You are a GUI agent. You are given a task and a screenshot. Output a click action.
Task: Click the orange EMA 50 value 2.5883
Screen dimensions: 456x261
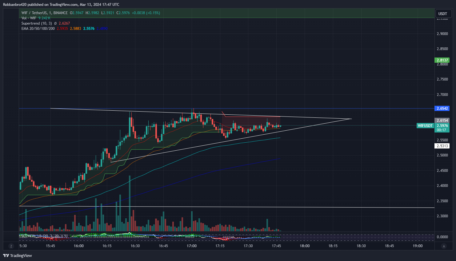[75, 29]
